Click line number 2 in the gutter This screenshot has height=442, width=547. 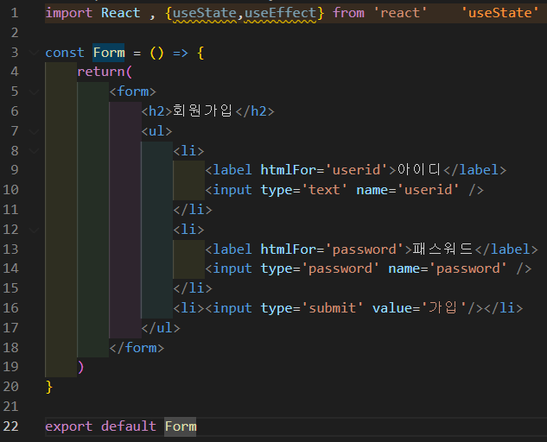[15, 33]
